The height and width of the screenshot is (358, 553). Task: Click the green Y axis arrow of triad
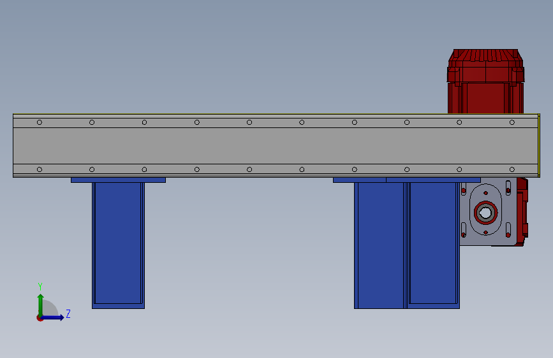tap(41, 305)
